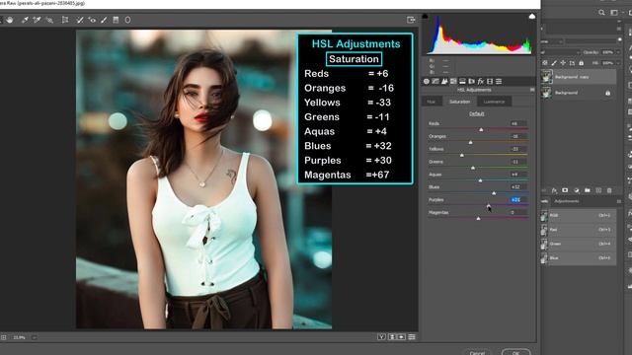Screen dimensions: 632x355
Task: Select the Adjustment Brush tool
Action: [104, 20]
